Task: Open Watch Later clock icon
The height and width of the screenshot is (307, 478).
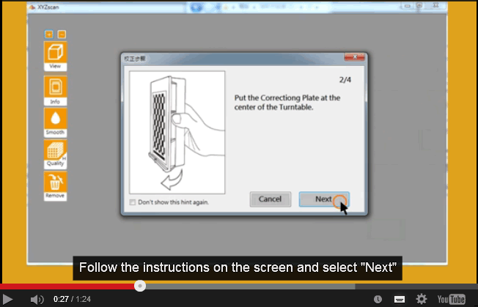Action: pyautogui.click(x=378, y=300)
